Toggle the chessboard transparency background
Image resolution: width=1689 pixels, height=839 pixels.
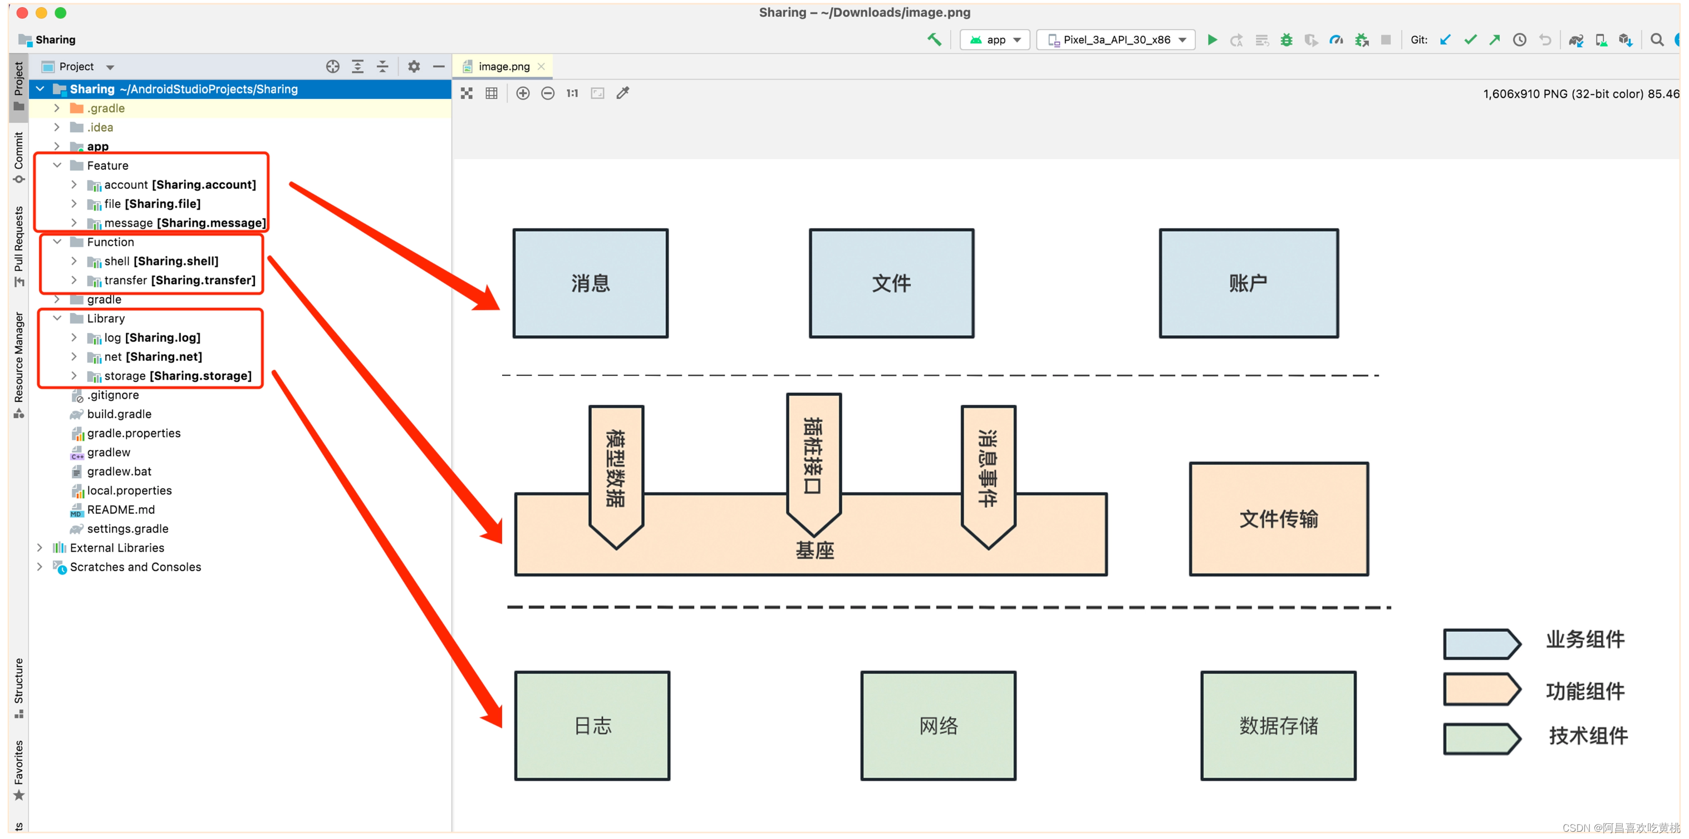point(466,93)
